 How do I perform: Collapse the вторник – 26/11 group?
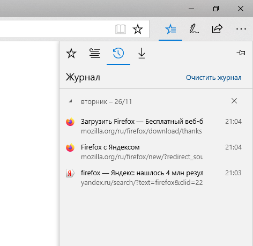click(x=71, y=101)
